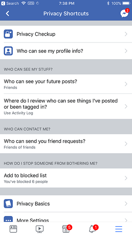This screenshot has width=132, height=236.
Task: Tap the Privacy Checkup lock icon
Action: point(8,34)
